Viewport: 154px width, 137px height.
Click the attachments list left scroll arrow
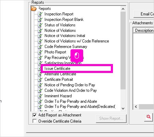pyautogui.click(x=136, y=107)
